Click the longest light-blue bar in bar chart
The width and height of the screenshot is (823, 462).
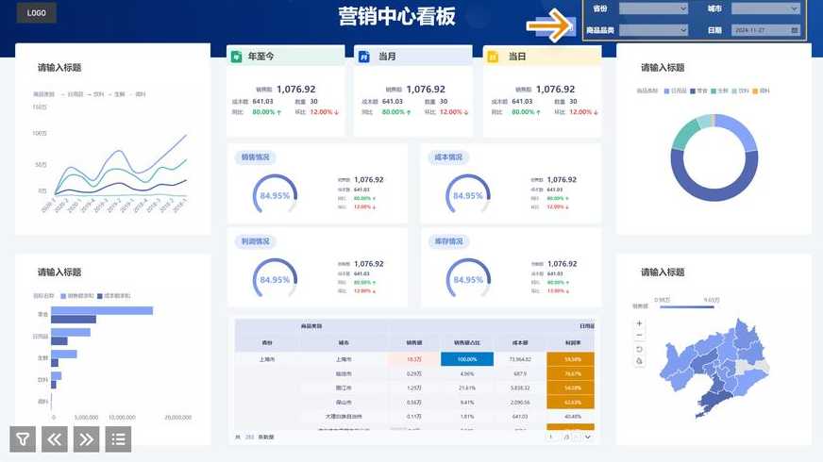click(x=102, y=311)
